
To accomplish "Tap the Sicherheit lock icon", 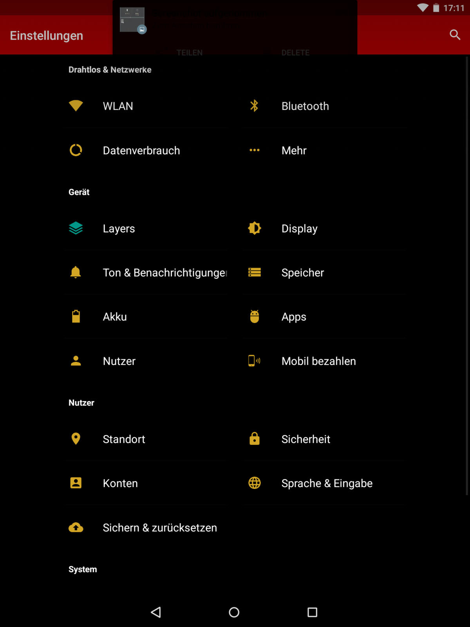I will click(x=254, y=439).
